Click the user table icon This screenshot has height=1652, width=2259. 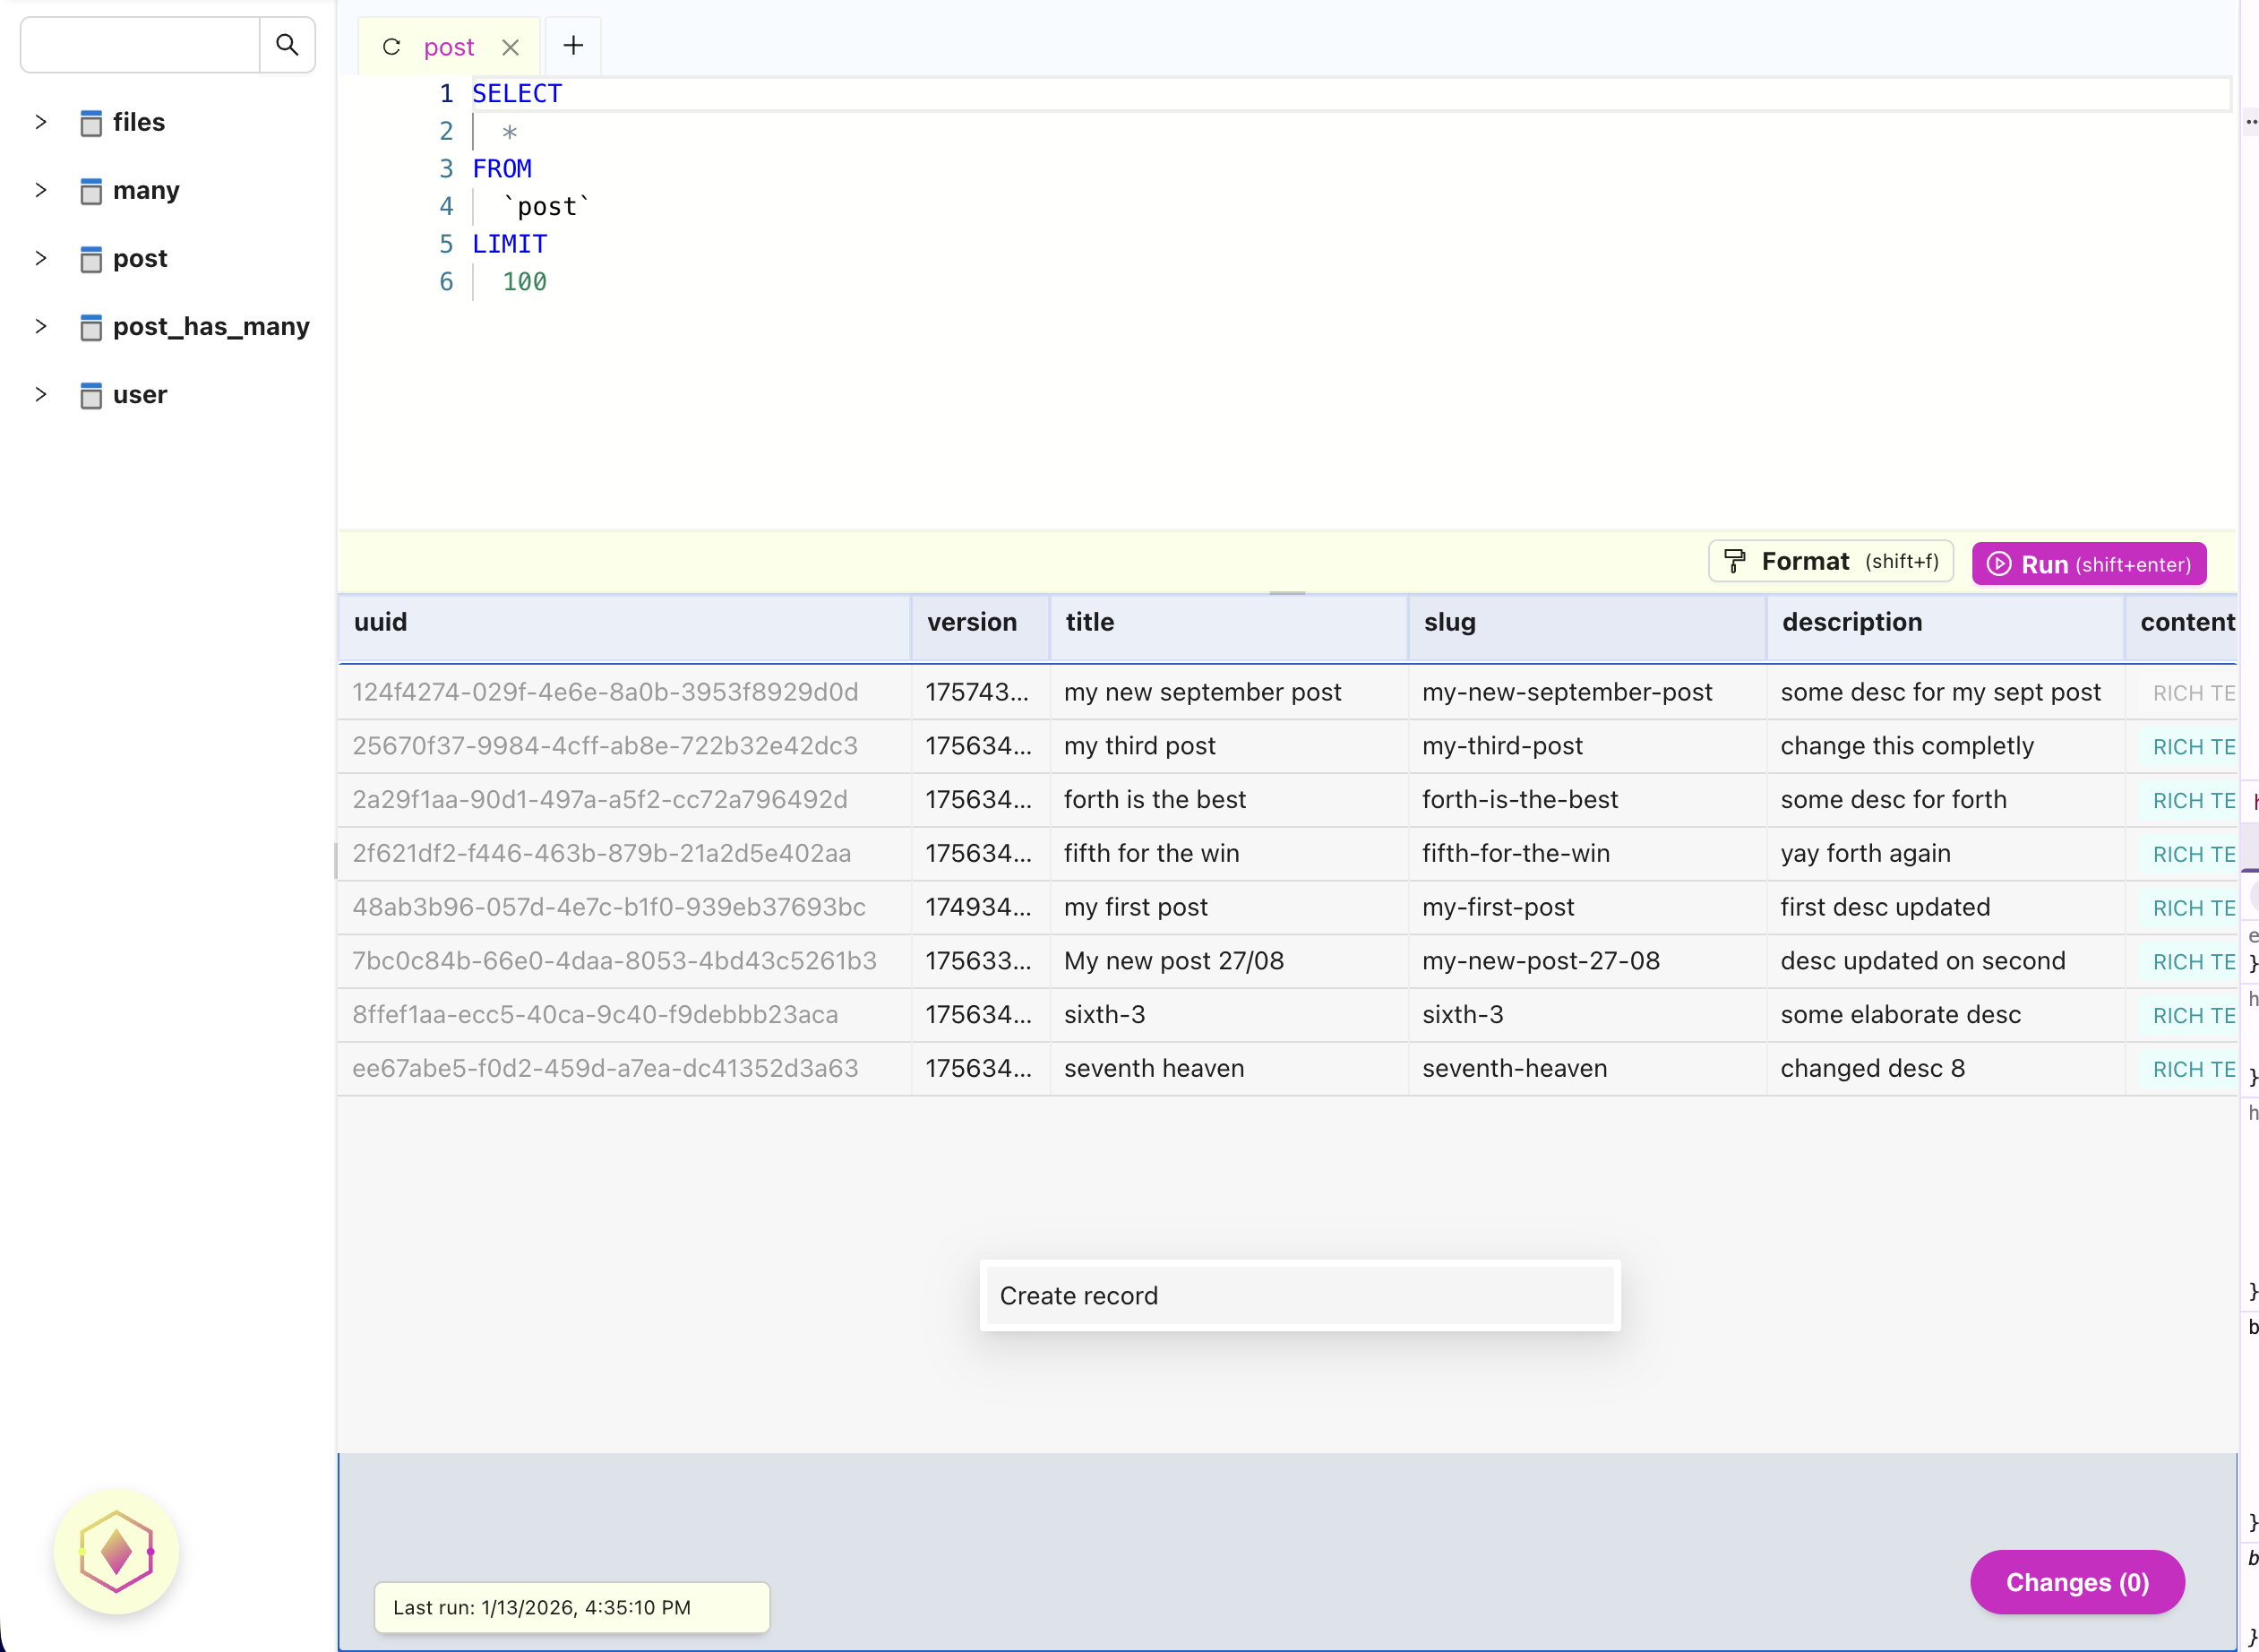pyautogui.click(x=91, y=395)
